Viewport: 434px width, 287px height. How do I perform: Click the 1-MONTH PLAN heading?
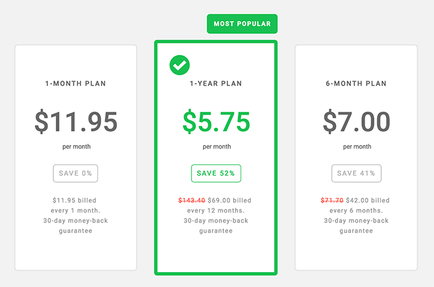76,83
